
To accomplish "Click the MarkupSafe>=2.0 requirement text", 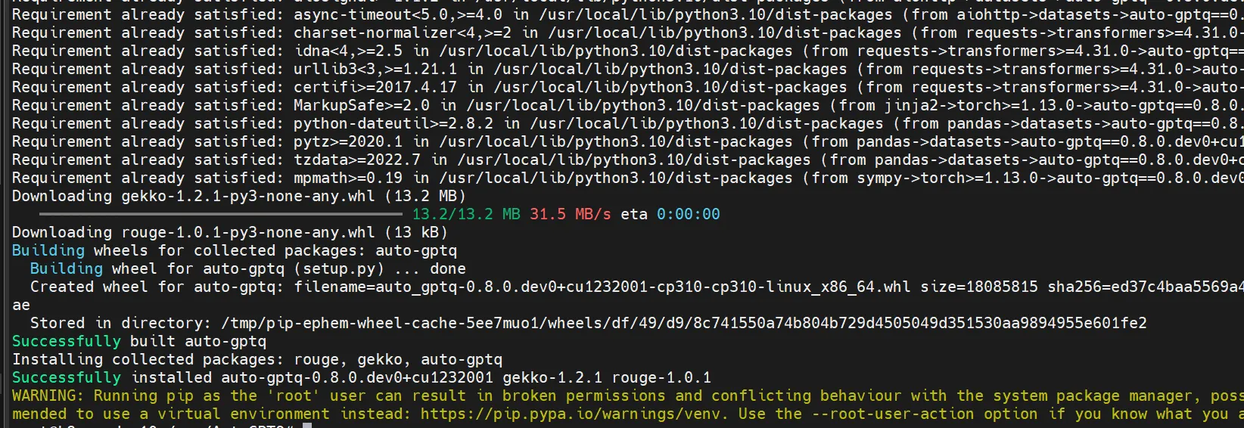I will tap(362, 105).
